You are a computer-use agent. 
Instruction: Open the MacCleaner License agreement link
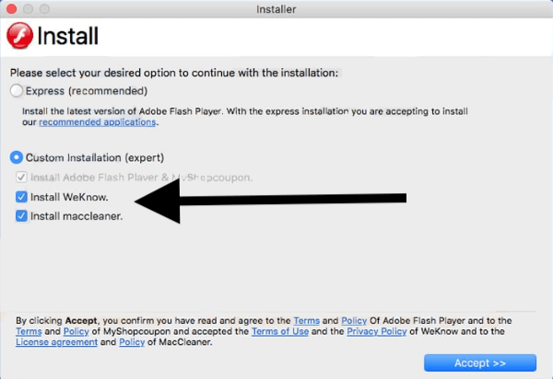[56, 342]
